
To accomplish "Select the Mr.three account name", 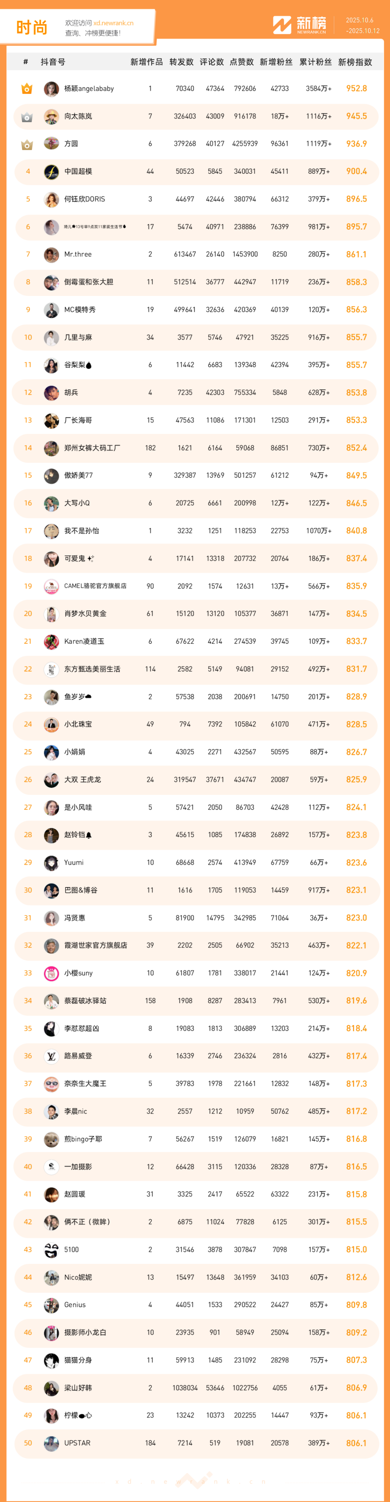I will (x=78, y=254).
